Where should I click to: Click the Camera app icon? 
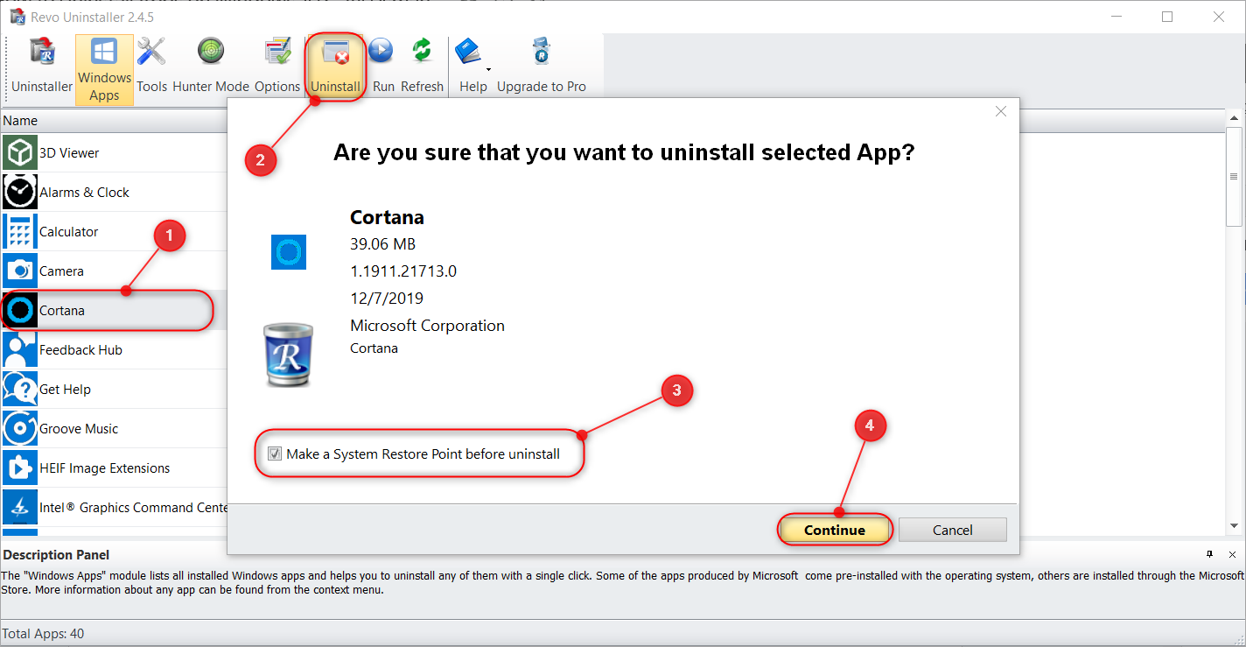(x=19, y=271)
